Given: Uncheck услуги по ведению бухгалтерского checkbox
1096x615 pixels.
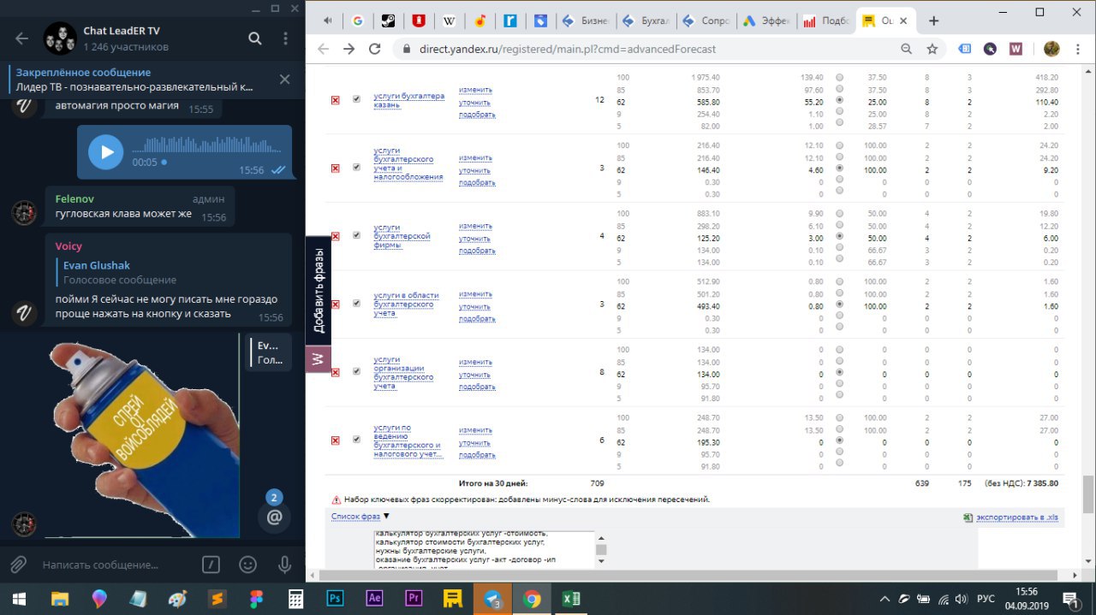Looking at the screenshot, I should click(357, 440).
